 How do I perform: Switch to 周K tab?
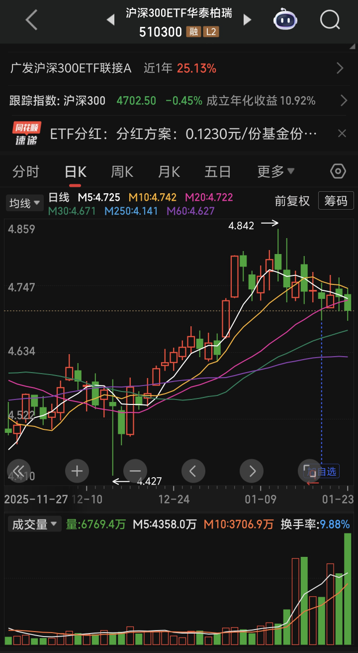[x=122, y=172]
